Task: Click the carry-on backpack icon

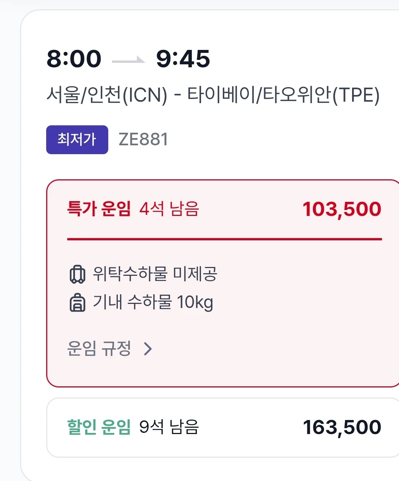Action: coord(77,302)
